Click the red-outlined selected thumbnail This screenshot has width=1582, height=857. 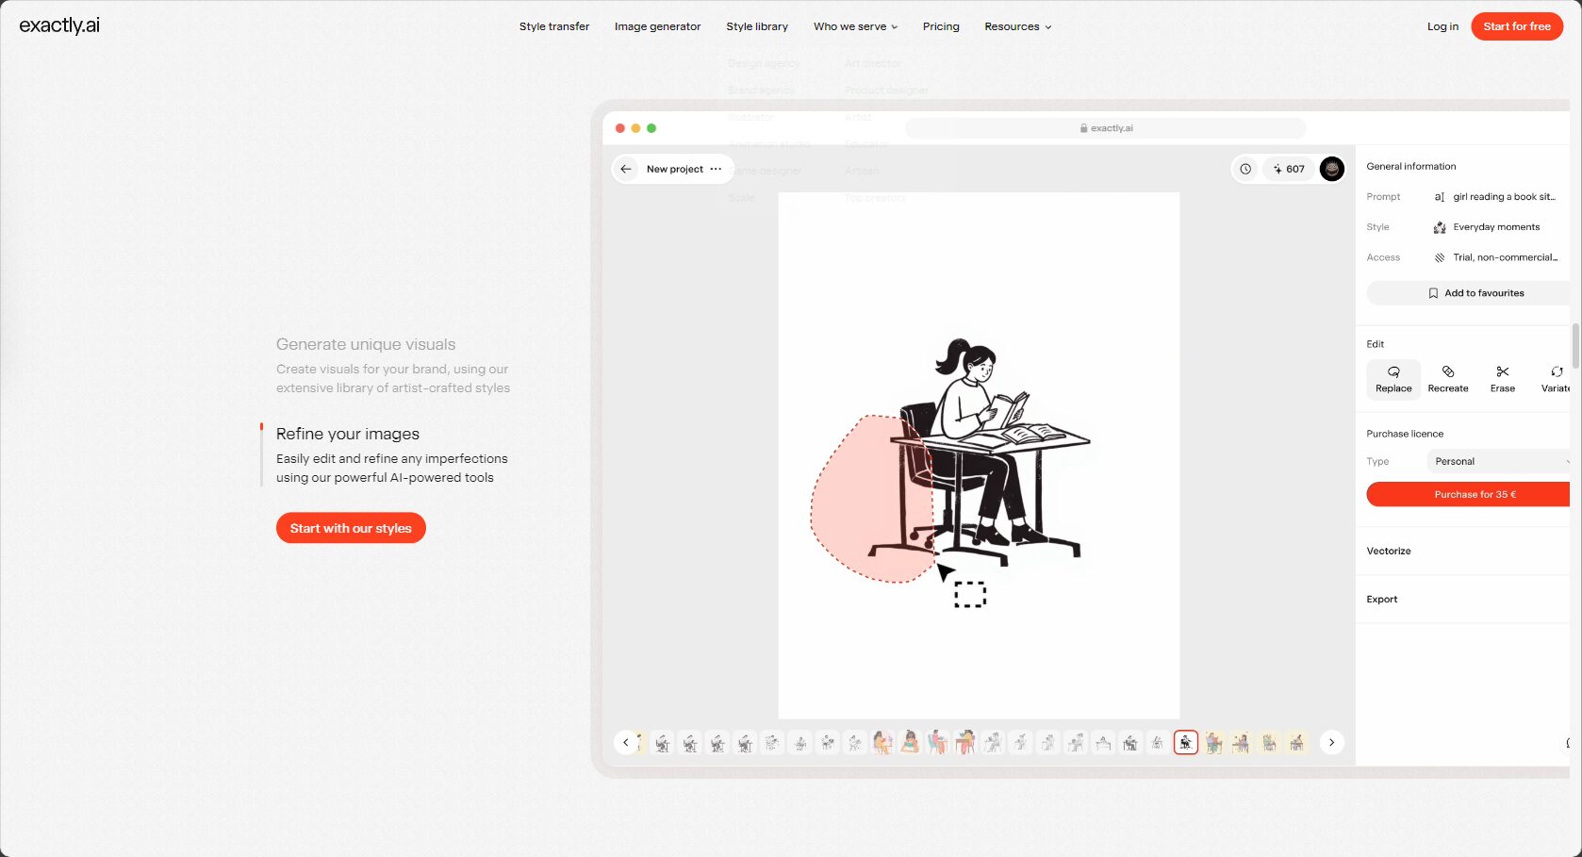coord(1186,743)
